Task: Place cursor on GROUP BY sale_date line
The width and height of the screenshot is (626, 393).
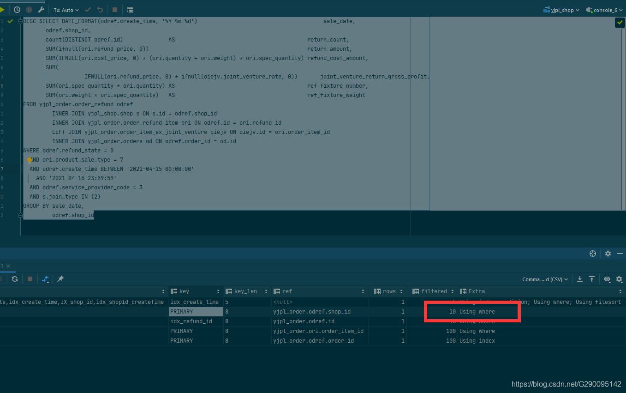Action: coord(54,206)
